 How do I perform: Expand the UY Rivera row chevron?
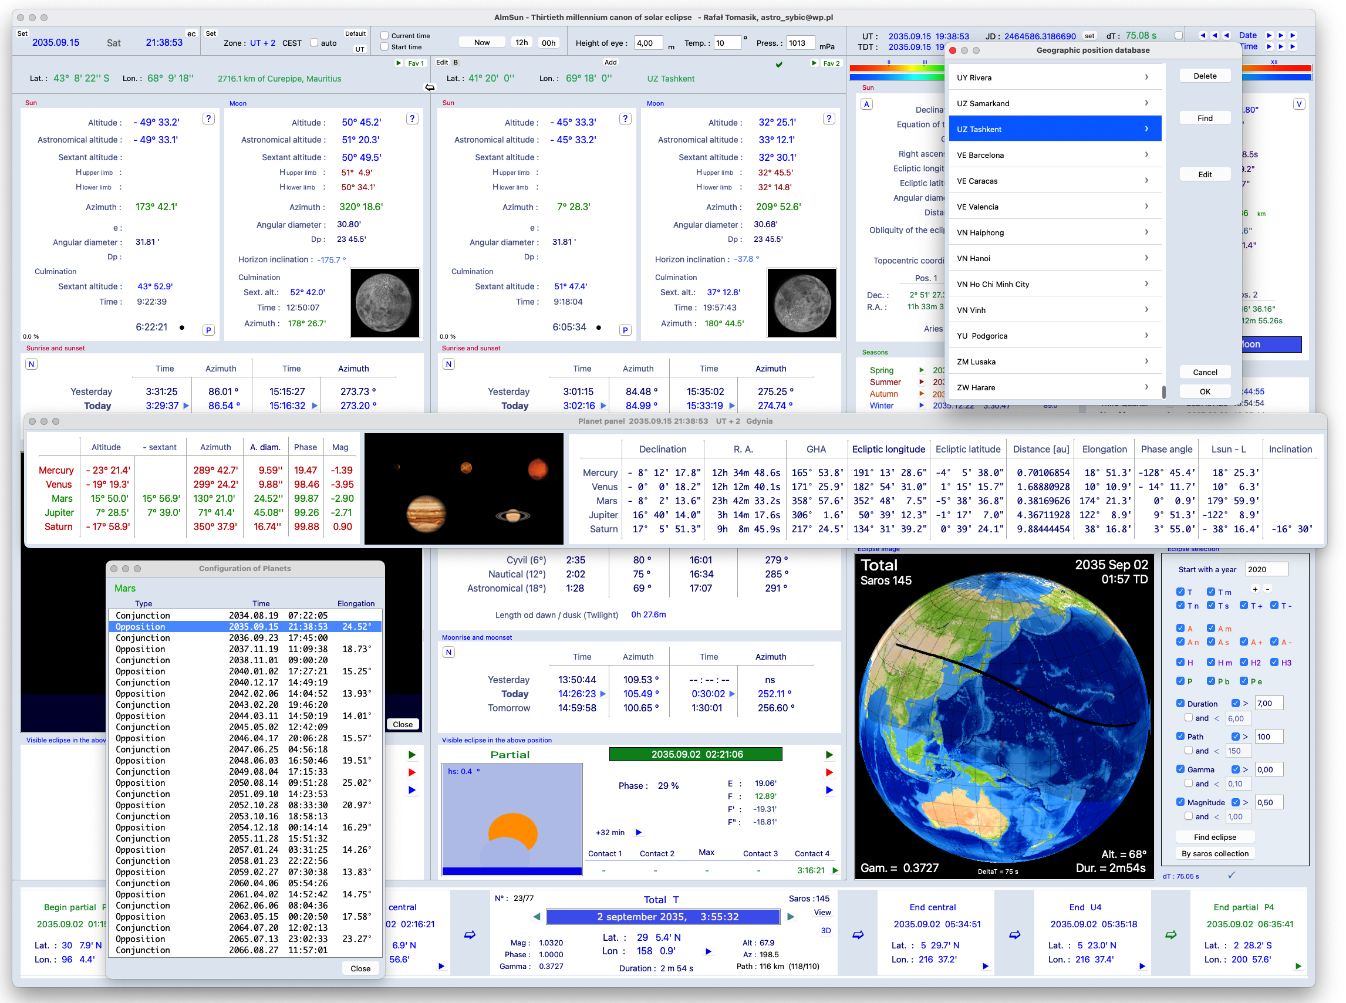1146,77
